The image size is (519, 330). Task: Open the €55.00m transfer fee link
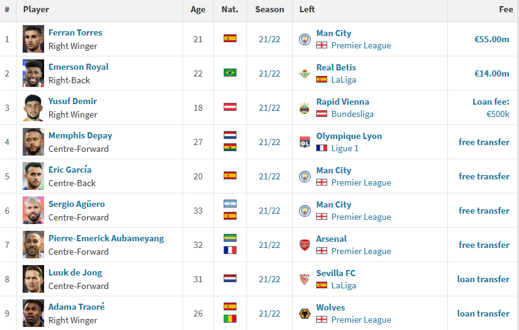point(491,39)
